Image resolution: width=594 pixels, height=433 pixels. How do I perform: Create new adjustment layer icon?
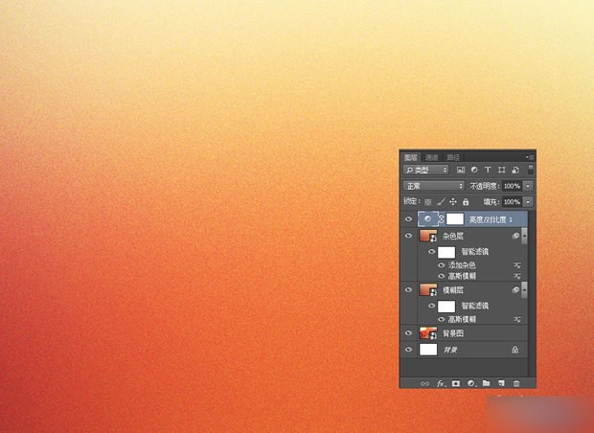[x=471, y=383]
